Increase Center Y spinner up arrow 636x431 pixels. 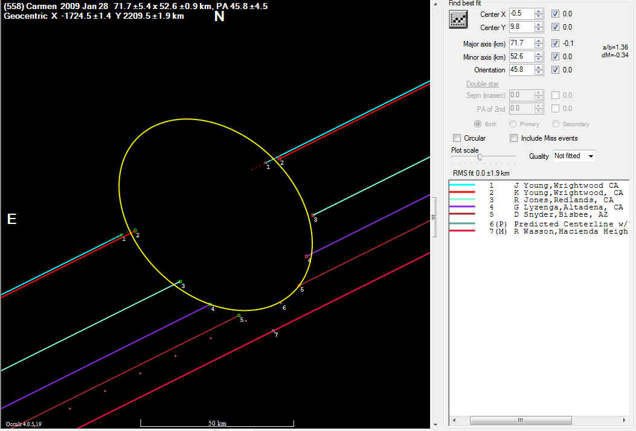[x=539, y=25]
